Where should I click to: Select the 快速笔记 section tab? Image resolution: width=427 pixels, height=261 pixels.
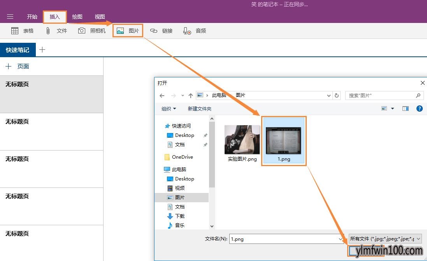18,50
